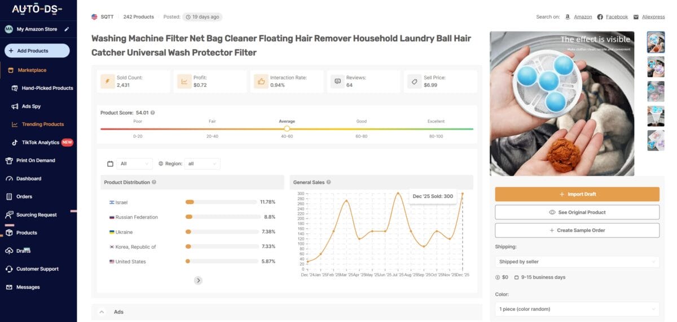Click the Ukraine distribution row
This screenshot has height=322, width=677.
click(192, 232)
